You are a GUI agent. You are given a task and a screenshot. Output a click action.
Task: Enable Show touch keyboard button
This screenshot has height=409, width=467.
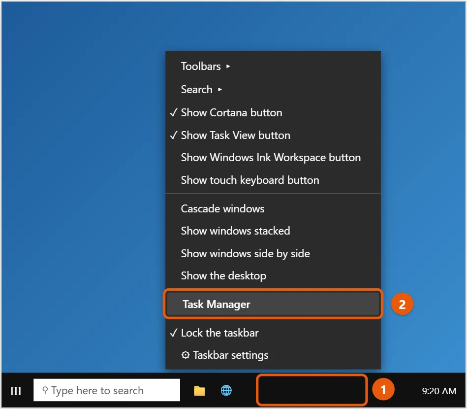point(273,180)
